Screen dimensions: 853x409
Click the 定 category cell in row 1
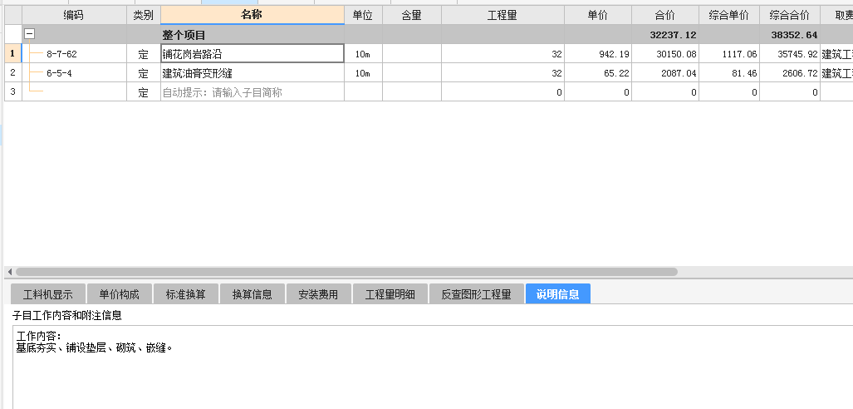(x=144, y=54)
